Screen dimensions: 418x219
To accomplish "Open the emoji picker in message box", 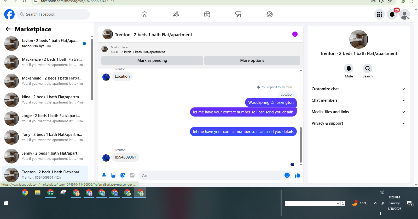I will pos(287,175).
